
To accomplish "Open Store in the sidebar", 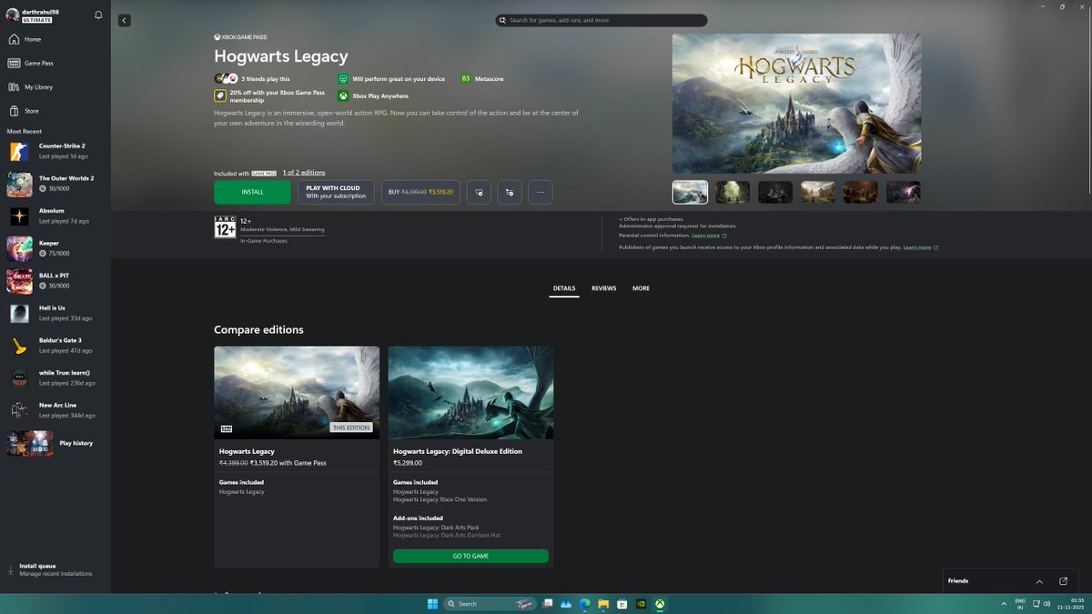I will point(56,111).
